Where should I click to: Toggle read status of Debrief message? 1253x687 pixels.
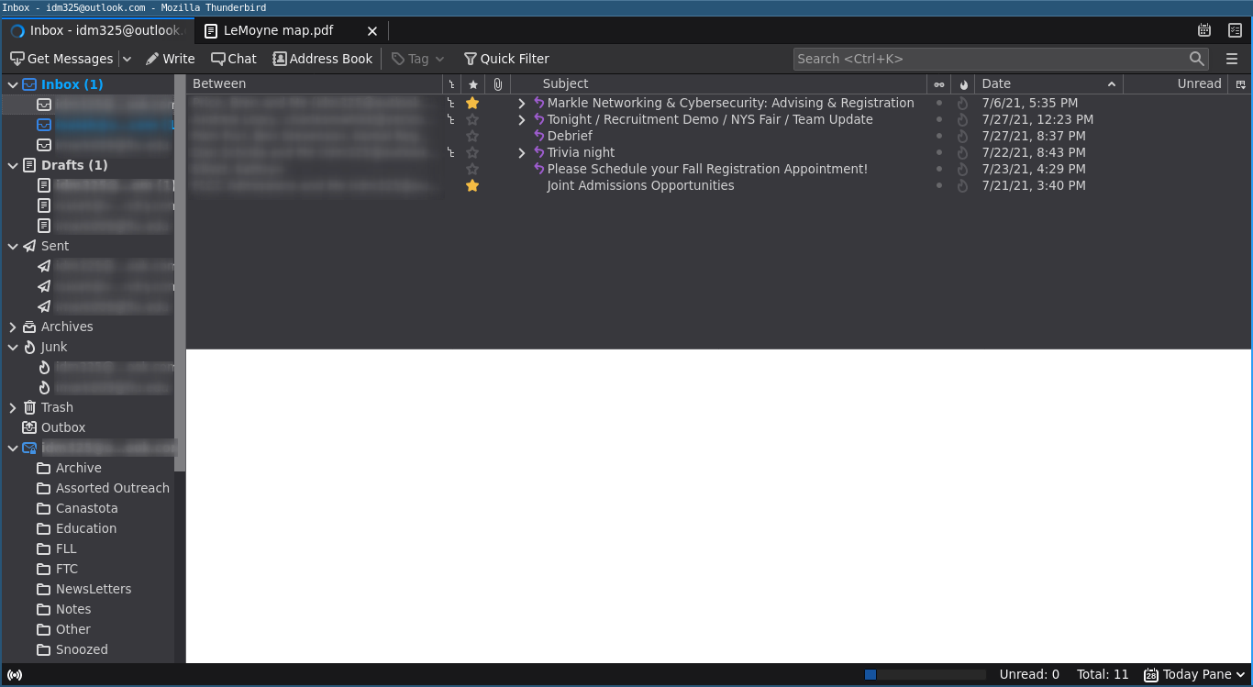click(x=939, y=136)
